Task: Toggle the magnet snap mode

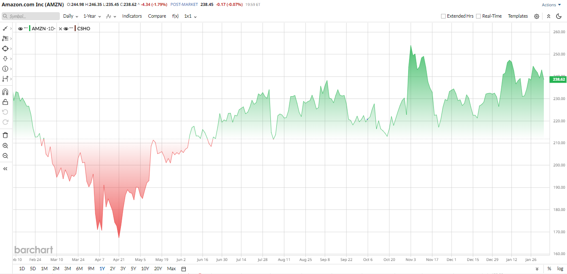Action: 5,92
